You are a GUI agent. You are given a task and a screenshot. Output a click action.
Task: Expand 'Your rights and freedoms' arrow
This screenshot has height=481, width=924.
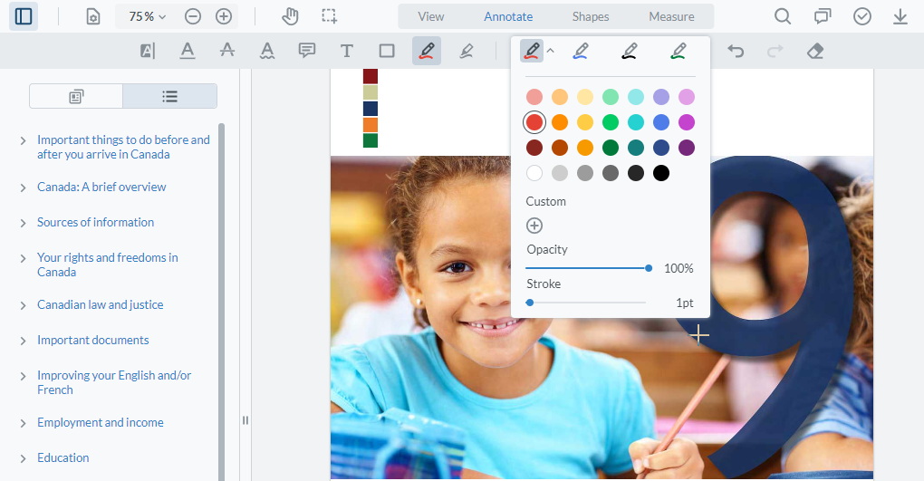pyautogui.click(x=23, y=258)
